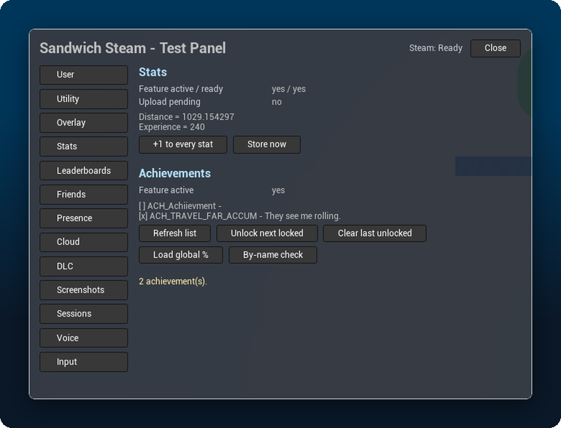Click the Upload pending label
561x428 pixels.
170,102
